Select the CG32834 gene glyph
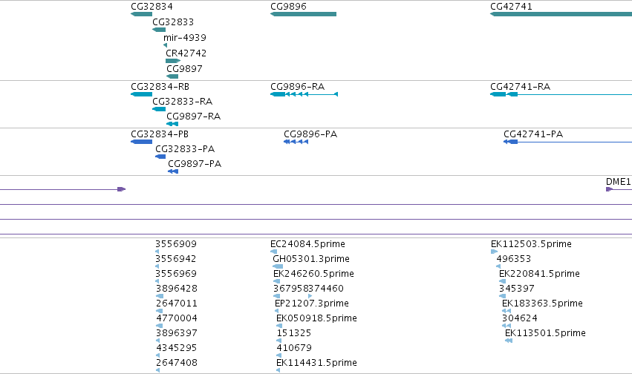The width and height of the screenshot is (632, 374). coord(141,14)
